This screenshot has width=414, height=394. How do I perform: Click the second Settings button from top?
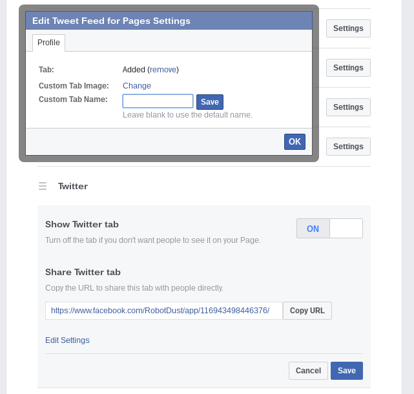point(348,68)
